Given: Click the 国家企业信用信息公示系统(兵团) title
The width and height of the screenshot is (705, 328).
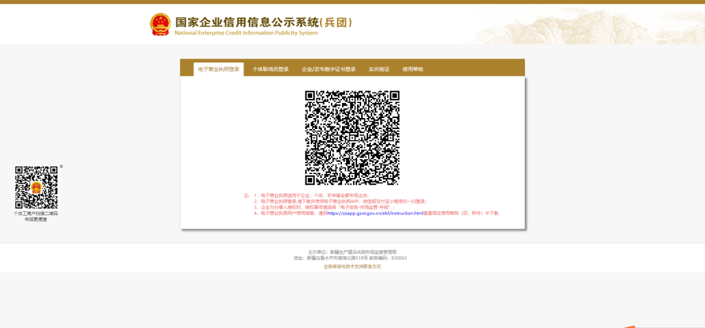Looking at the screenshot, I should tap(264, 22).
